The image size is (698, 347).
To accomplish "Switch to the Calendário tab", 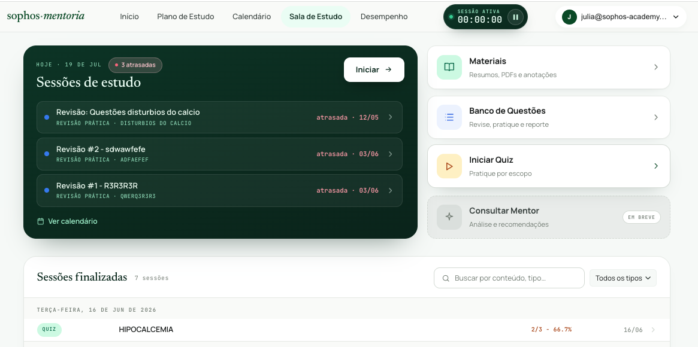I will point(252,17).
